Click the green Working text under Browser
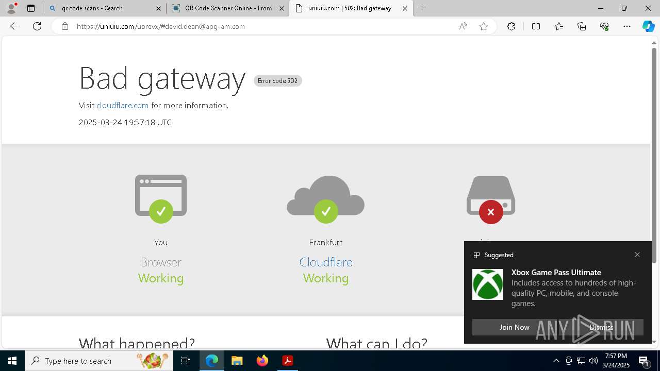 pos(161,278)
